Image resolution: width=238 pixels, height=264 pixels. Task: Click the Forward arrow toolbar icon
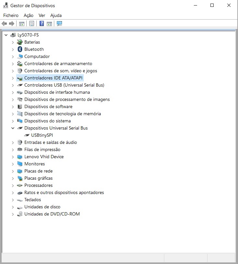click(12, 23)
